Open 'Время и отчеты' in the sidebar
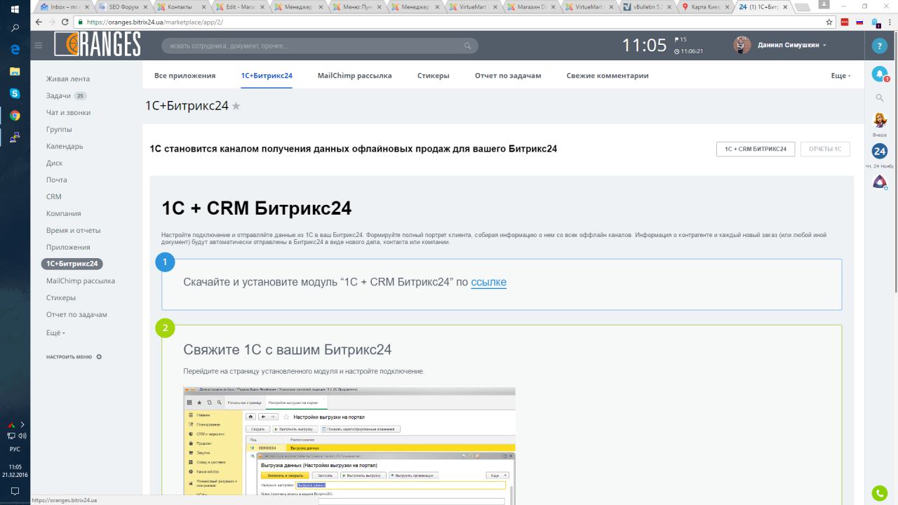The width and height of the screenshot is (898, 505). coord(74,230)
